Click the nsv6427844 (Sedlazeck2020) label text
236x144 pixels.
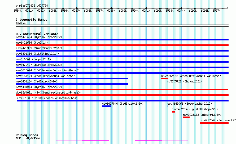pyautogui.click(x=123, y=104)
